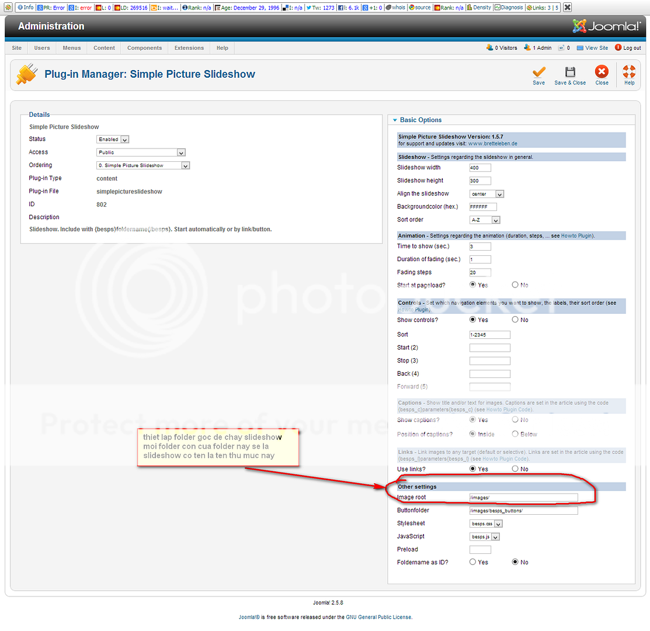Open the Access Public dropdown
This screenshot has height=631, width=650.
tap(141, 152)
